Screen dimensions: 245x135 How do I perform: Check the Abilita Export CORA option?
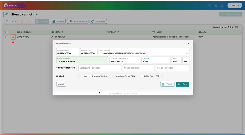click(142, 76)
